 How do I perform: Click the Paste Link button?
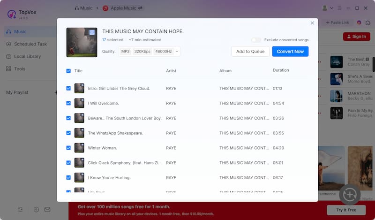click(x=337, y=23)
